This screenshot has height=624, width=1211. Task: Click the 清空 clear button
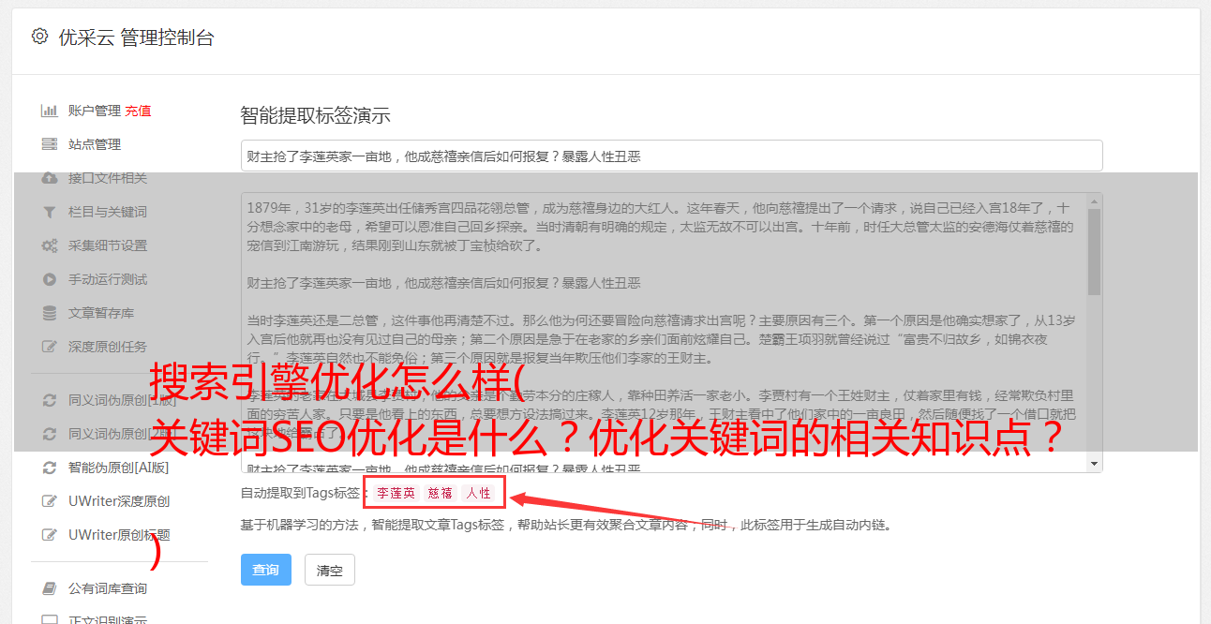pyautogui.click(x=330, y=570)
